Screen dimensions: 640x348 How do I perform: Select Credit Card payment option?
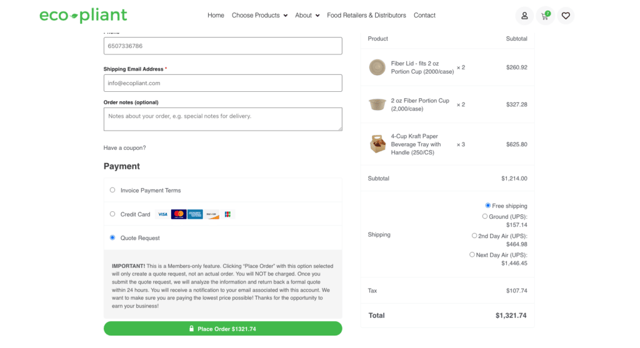coord(112,214)
